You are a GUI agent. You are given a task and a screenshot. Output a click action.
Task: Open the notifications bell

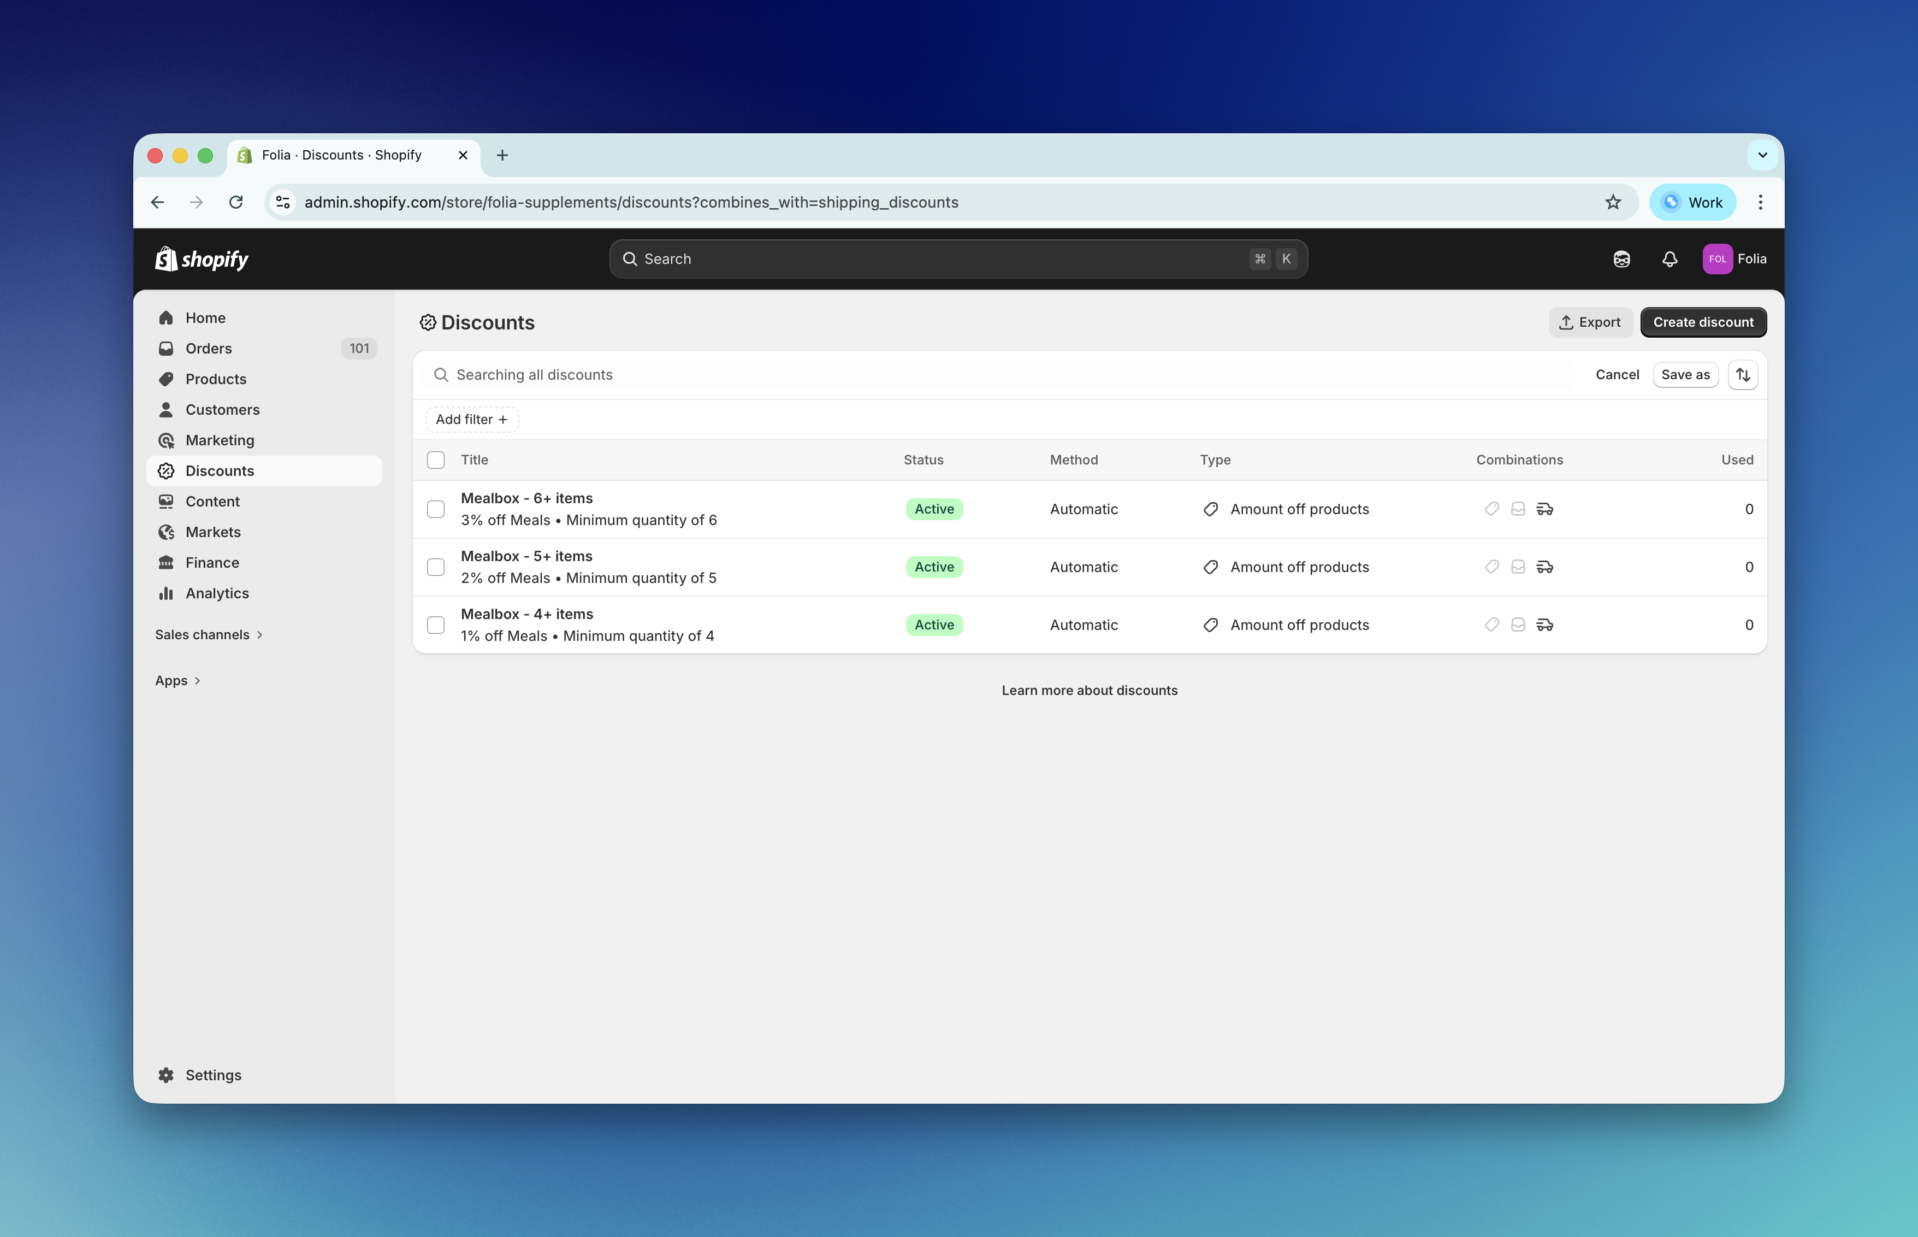pyautogui.click(x=1670, y=258)
